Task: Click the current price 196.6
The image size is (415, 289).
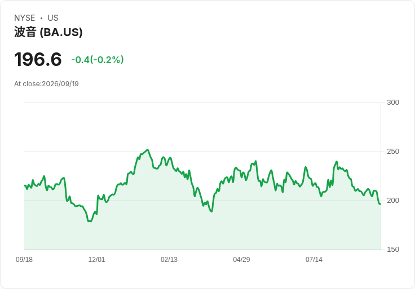Action: (x=38, y=59)
